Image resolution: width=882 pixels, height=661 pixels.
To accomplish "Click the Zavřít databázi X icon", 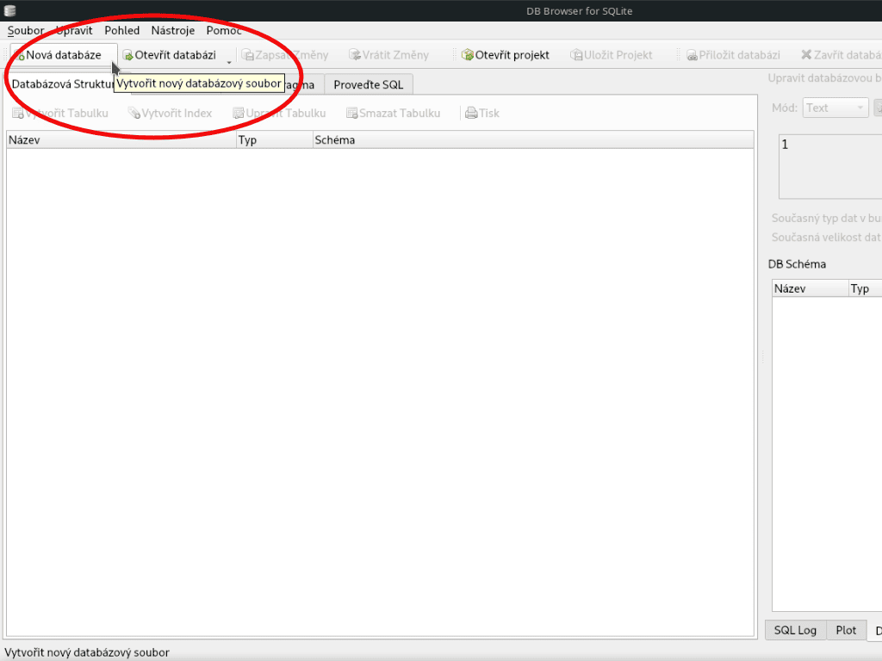I will point(806,55).
